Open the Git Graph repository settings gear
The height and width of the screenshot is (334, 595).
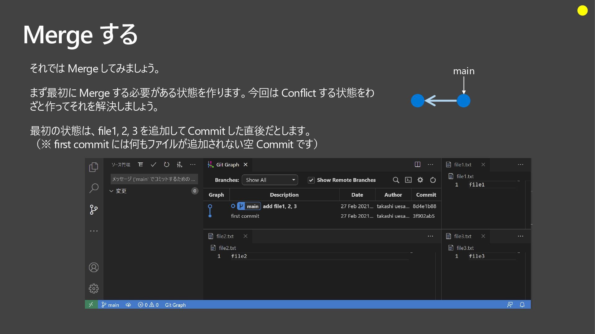coord(420,180)
